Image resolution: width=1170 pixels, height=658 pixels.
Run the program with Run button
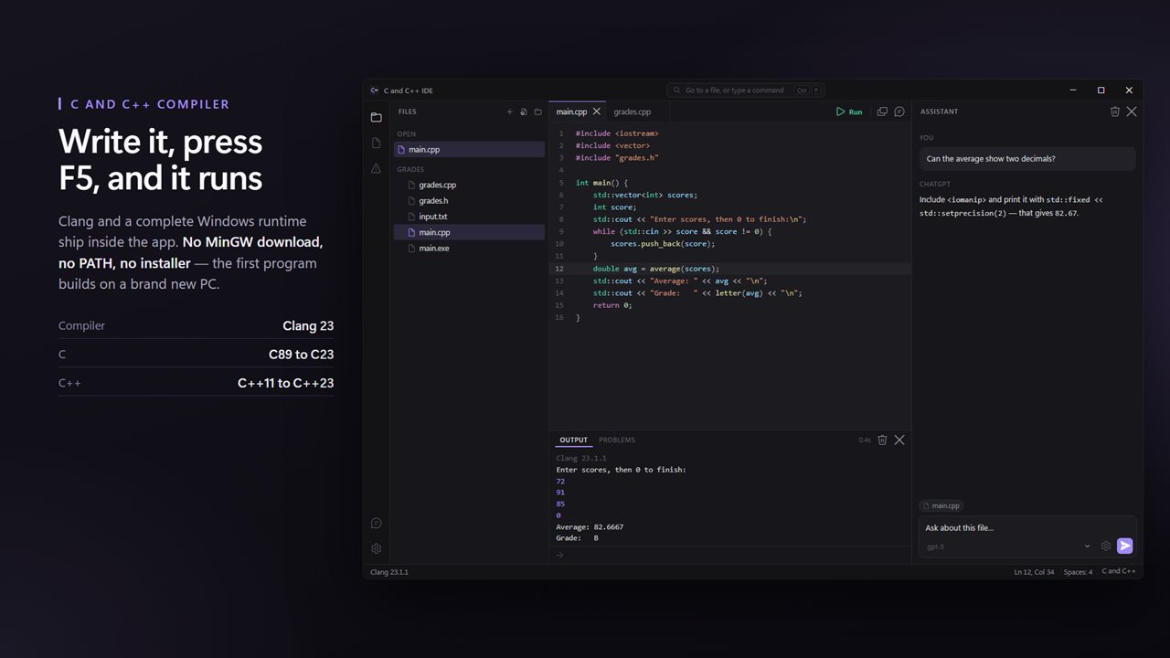tap(849, 111)
